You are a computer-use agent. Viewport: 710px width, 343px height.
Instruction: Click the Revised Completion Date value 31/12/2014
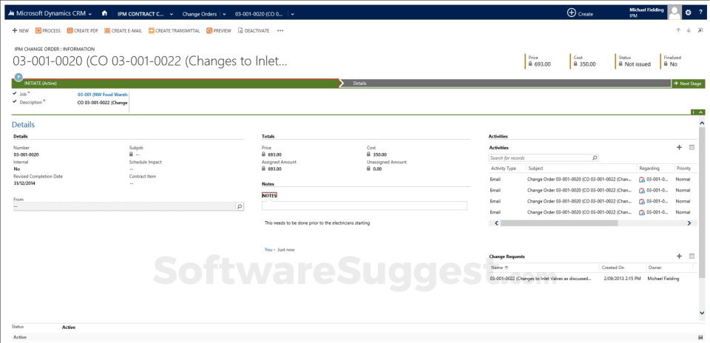[x=24, y=183]
